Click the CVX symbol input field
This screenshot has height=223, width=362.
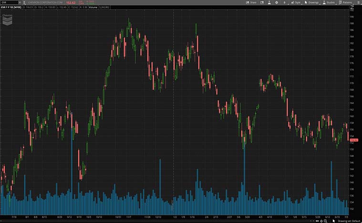[9, 2]
